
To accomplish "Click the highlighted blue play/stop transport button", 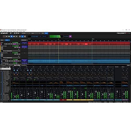I will pyautogui.click(x=12, y=36).
